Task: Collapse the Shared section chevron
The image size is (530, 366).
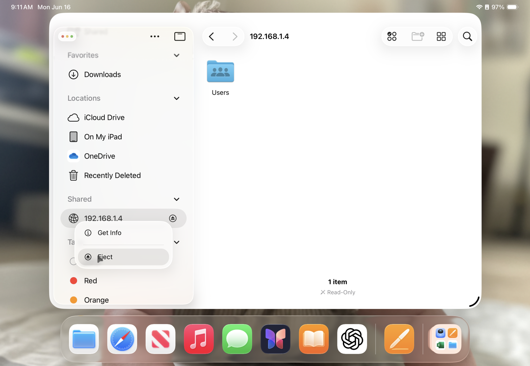Action: (176, 199)
